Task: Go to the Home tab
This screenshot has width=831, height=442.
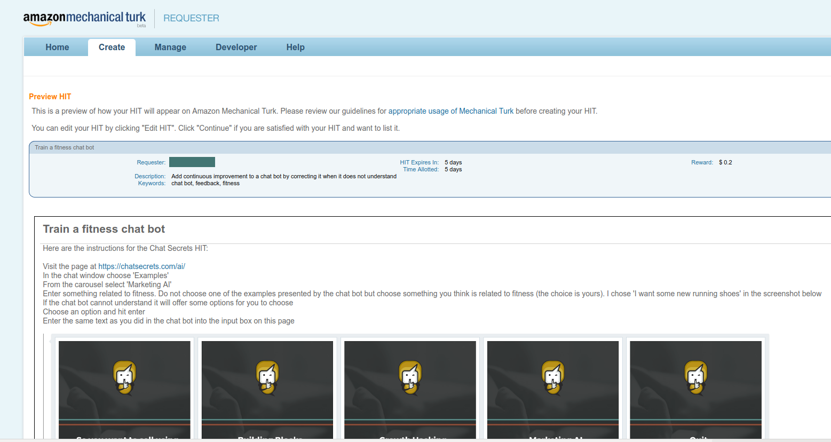Action: coord(57,47)
